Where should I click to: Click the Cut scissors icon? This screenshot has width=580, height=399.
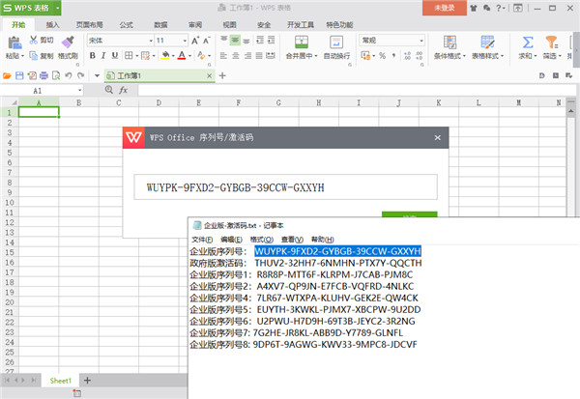(x=34, y=40)
